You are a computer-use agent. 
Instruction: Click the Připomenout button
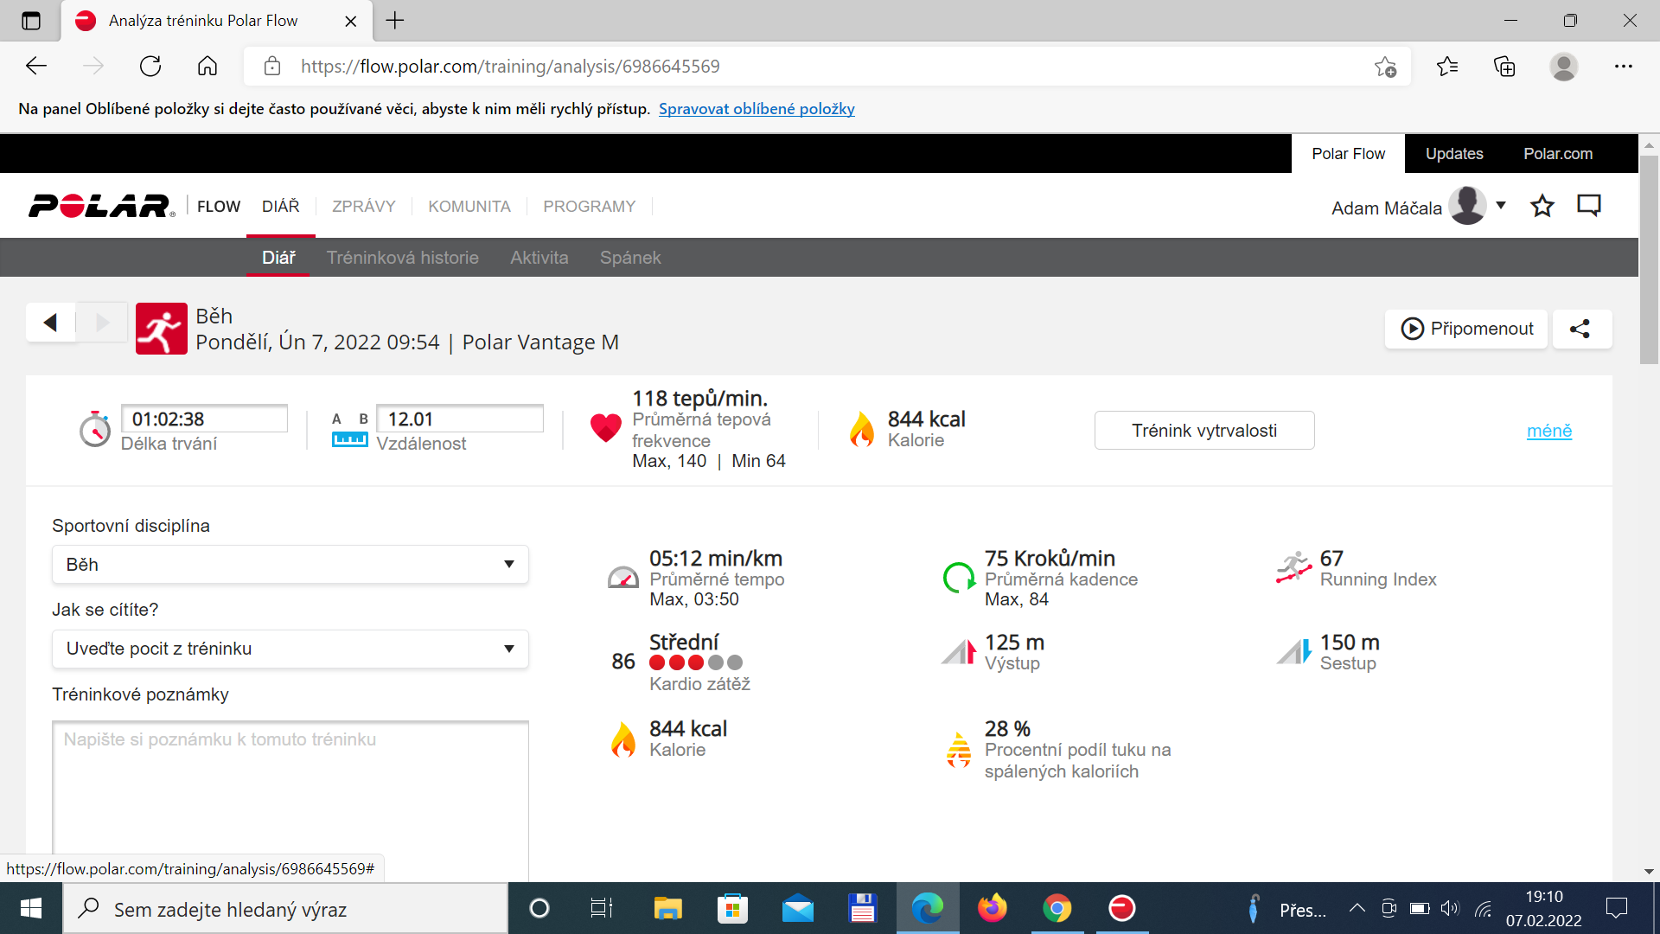(x=1466, y=329)
